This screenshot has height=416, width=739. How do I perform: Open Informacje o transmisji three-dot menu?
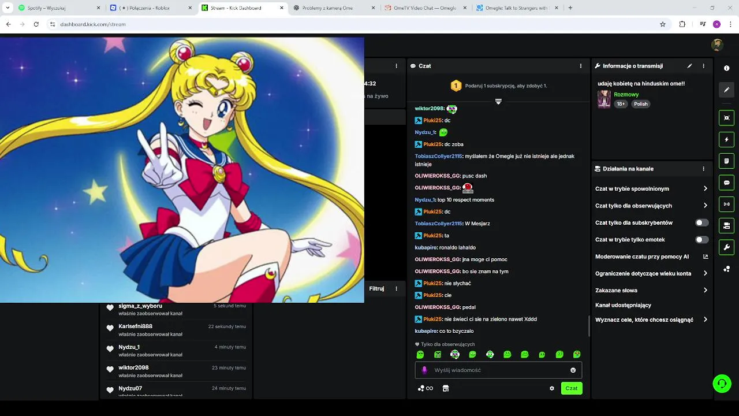703,66
